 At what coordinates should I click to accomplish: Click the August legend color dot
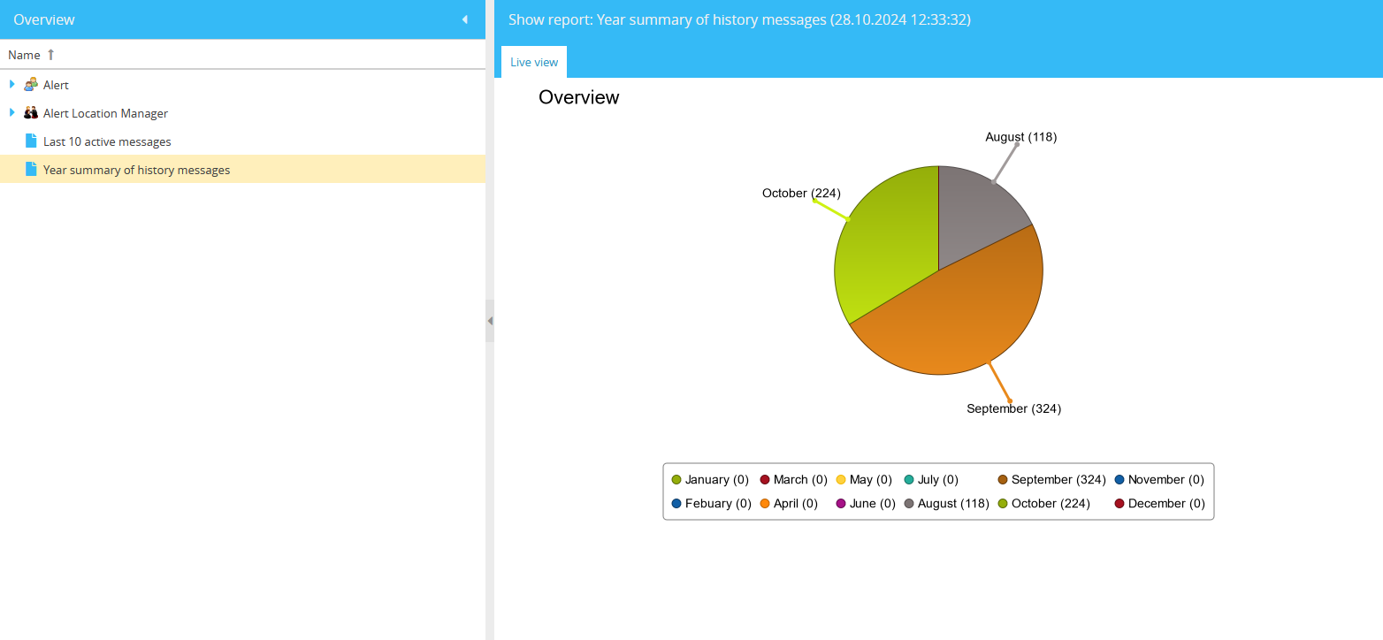click(x=909, y=504)
